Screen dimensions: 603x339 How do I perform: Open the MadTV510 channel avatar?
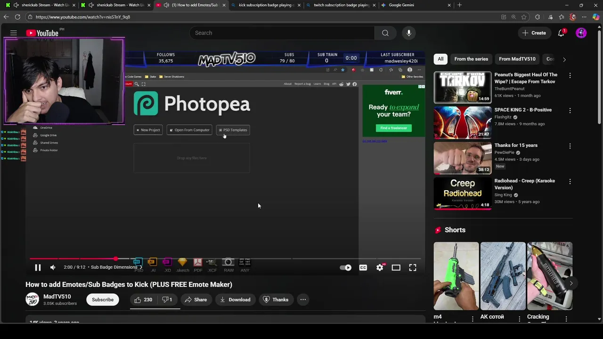point(32,299)
